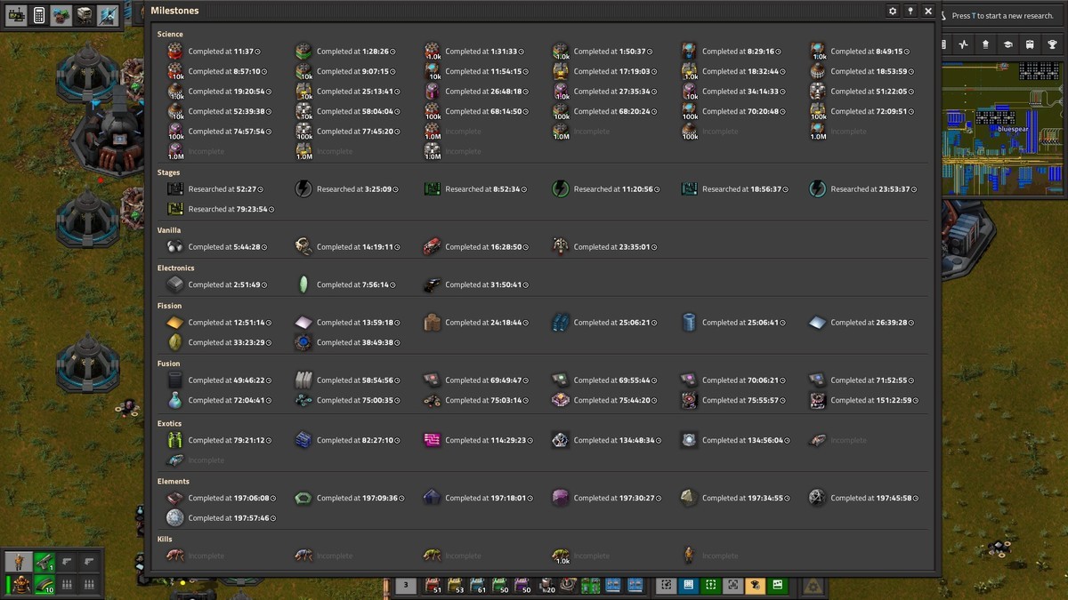Select the 10k milestone completed at 8:57:10

175,71
